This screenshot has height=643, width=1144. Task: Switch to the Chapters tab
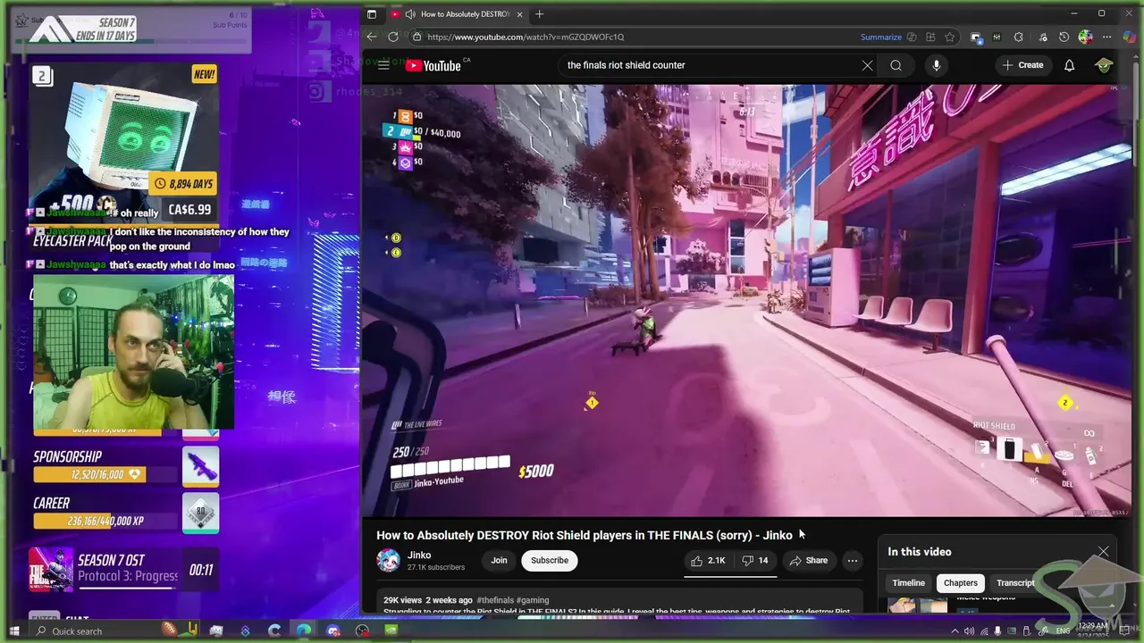pos(961,583)
